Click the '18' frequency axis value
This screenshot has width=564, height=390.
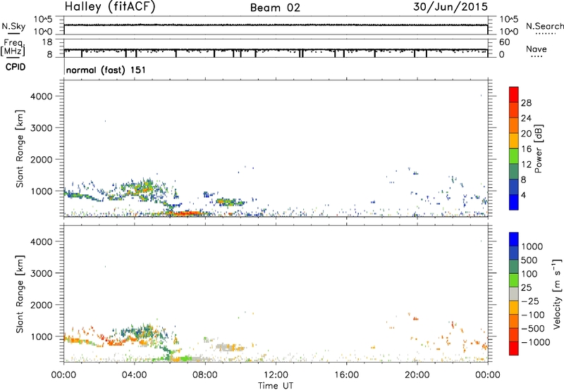47,42
